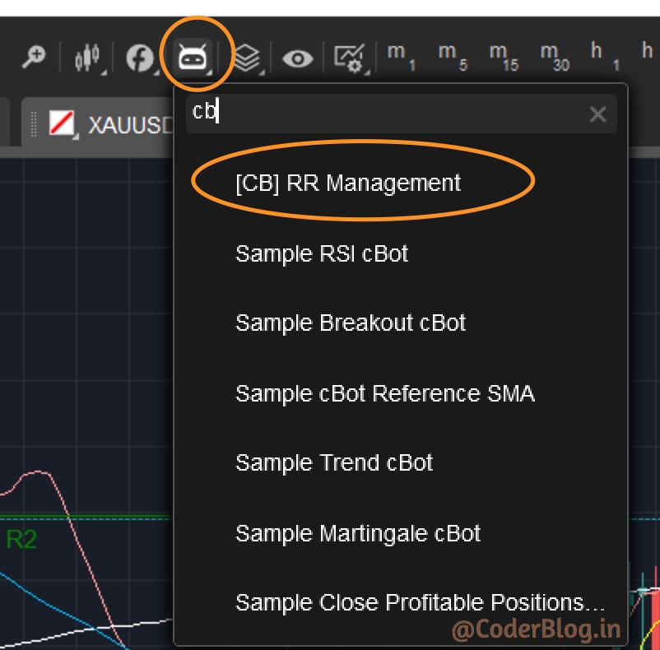Select the m1 timeframe
Screen dimensions: 660x650
pyautogui.click(x=401, y=56)
